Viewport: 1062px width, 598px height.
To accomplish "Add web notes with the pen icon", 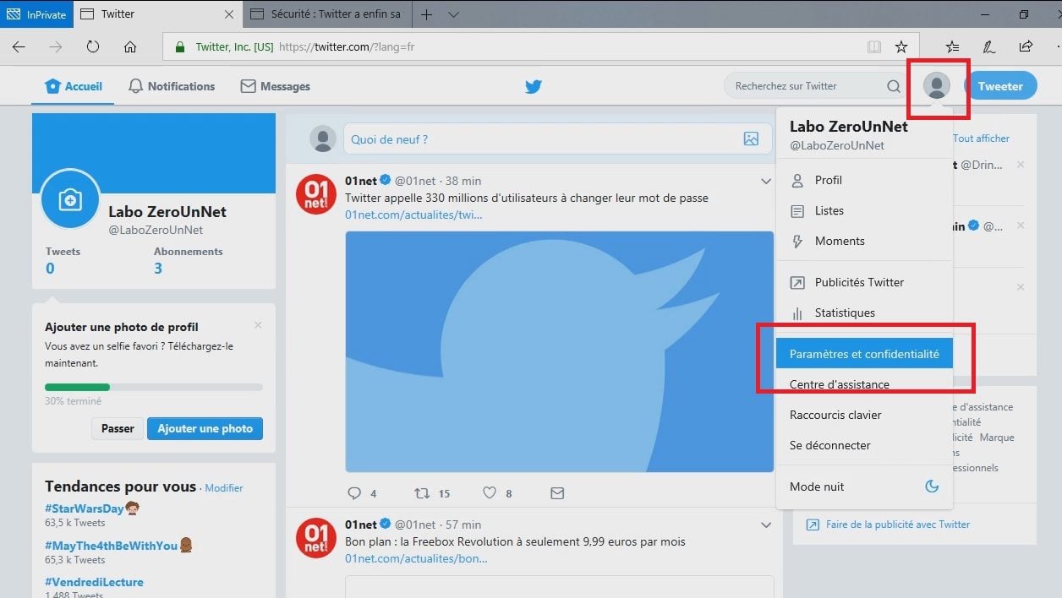I will (988, 47).
